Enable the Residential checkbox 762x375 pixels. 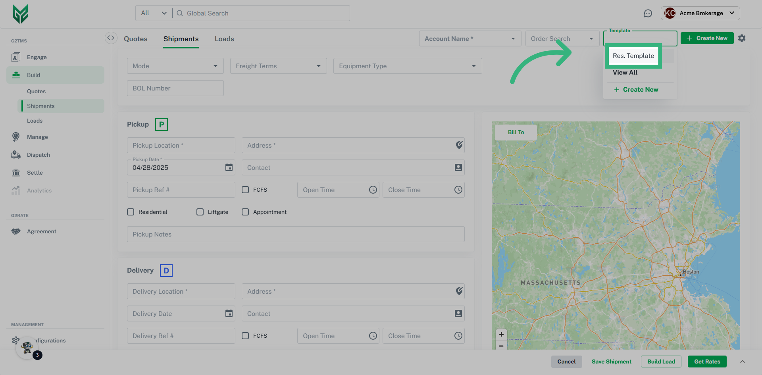tap(131, 212)
